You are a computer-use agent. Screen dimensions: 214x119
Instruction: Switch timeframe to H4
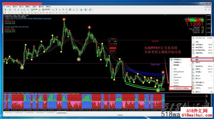point(57,13)
